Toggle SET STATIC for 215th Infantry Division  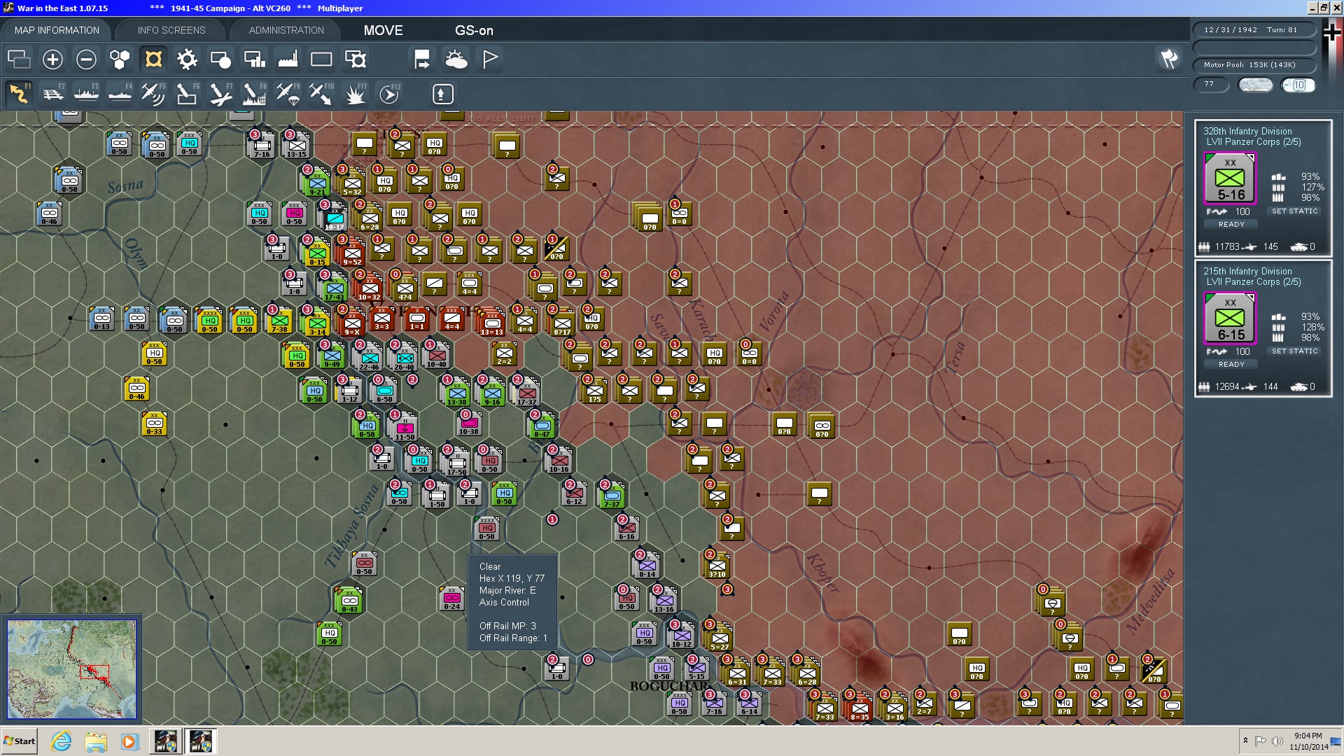click(1294, 351)
